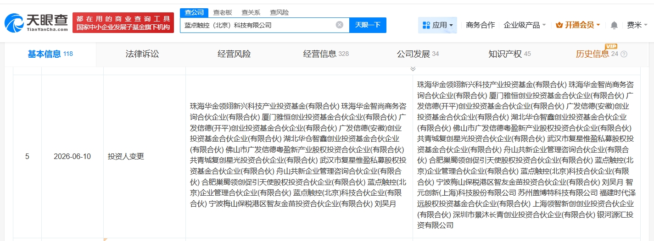
Task: Expand the 企业级产品 dropdown
Action: coord(525,25)
